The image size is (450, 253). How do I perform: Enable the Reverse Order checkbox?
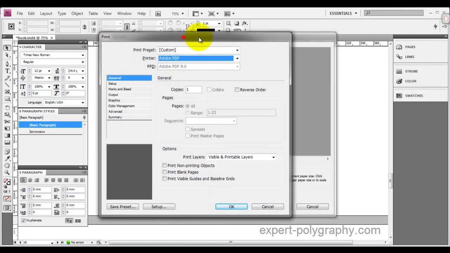coord(237,90)
